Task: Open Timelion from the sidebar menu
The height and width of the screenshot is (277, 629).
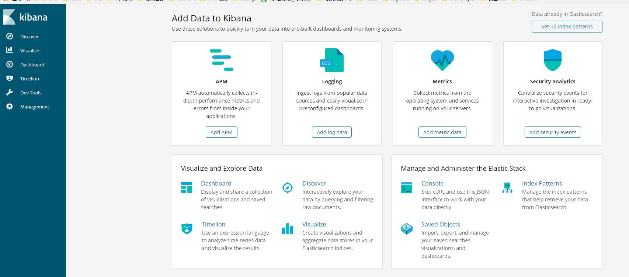Action: pyautogui.click(x=29, y=79)
